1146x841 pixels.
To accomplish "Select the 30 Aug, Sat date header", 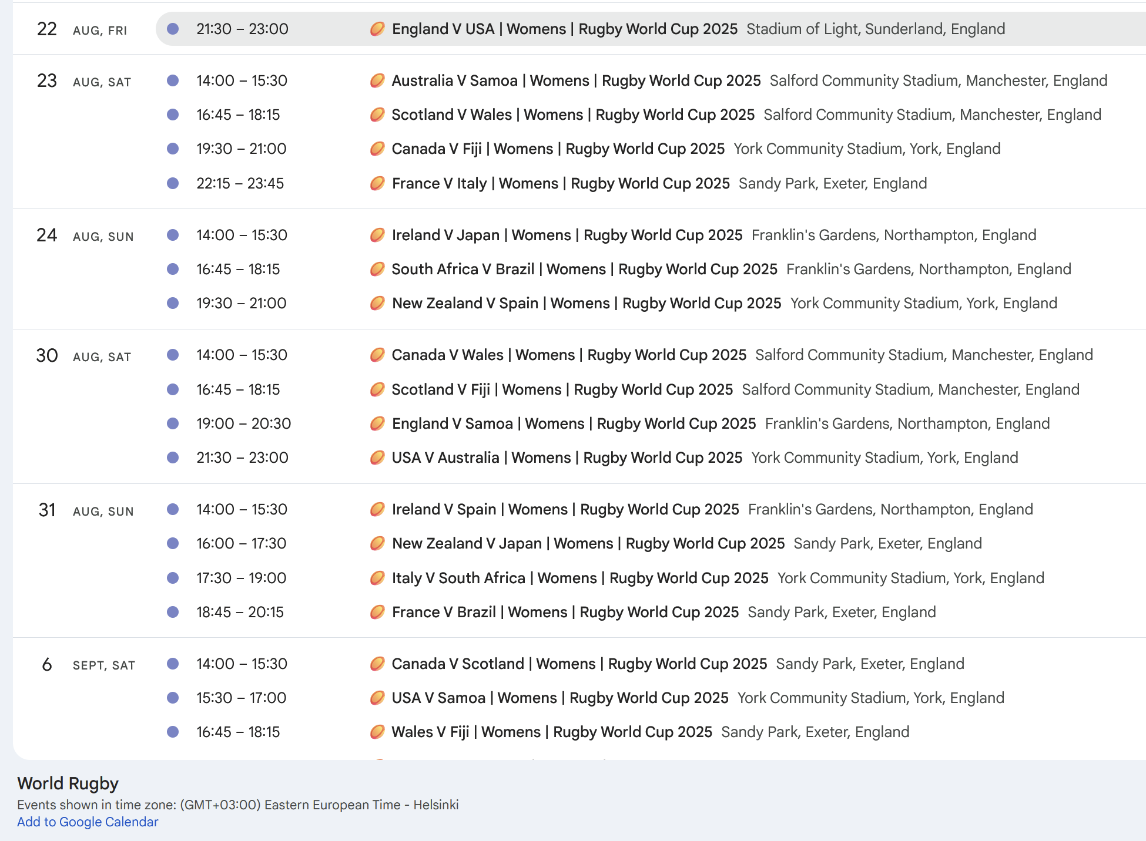I will [x=83, y=355].
